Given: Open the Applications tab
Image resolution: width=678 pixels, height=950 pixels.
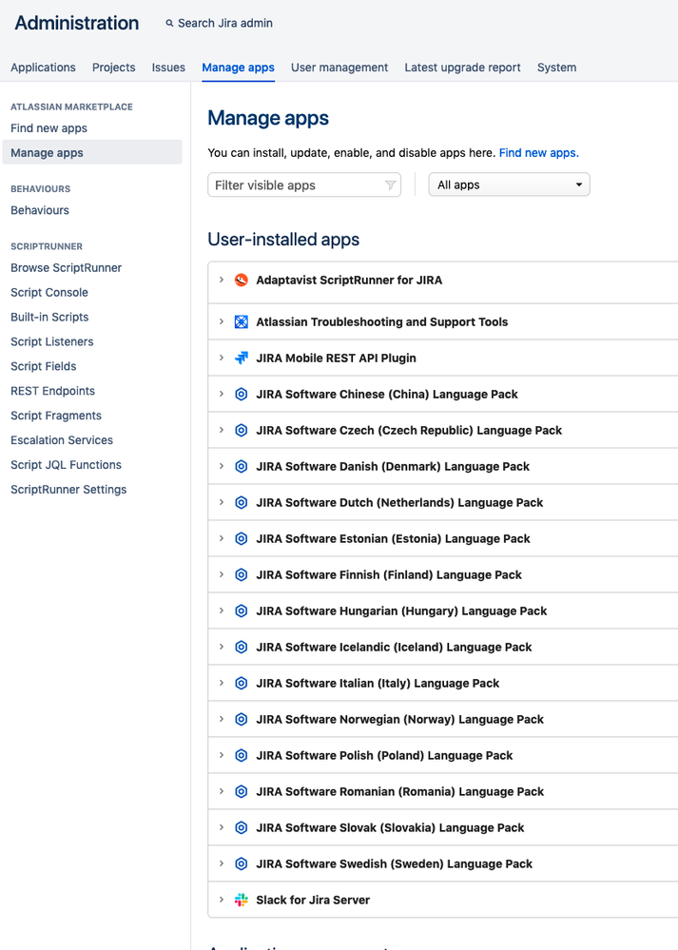Looking at the screenshot, I should click(43, 68).
